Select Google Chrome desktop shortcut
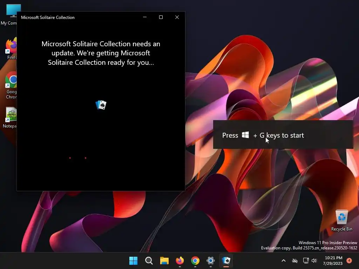This screenshot has height=269, width=359. [x=11, y=85]
